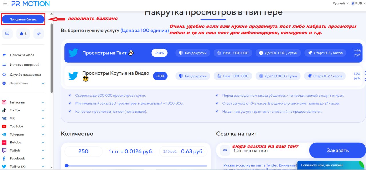
Task: Click the Twitter bird on Просмотры на Твит card
Action: point(73,53)
